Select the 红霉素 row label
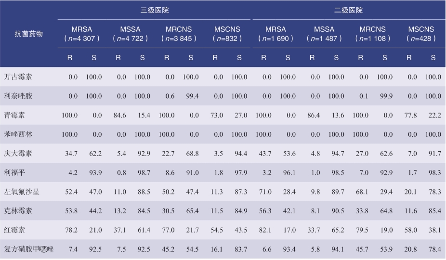 14,230
